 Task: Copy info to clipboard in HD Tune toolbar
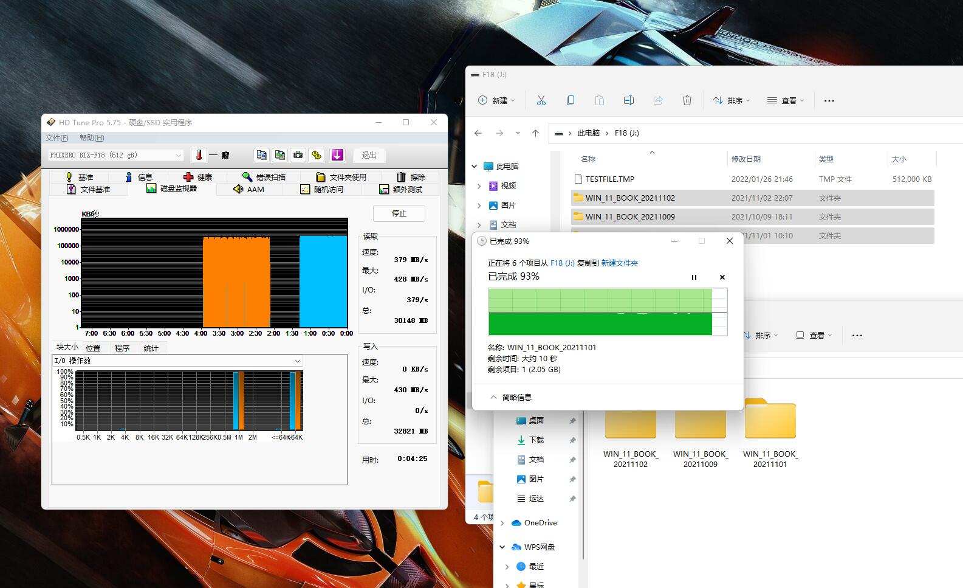261,155
